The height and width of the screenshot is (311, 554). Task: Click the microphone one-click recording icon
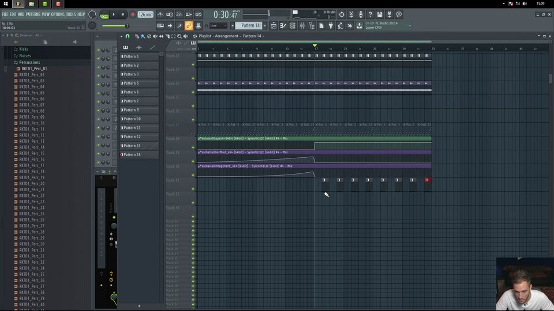[x=360, y=14]
